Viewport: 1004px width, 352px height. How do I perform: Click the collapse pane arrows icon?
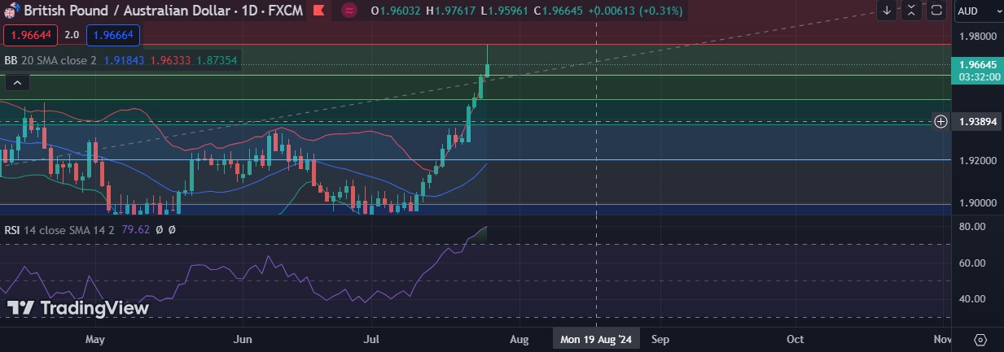(x=911, y=11)
